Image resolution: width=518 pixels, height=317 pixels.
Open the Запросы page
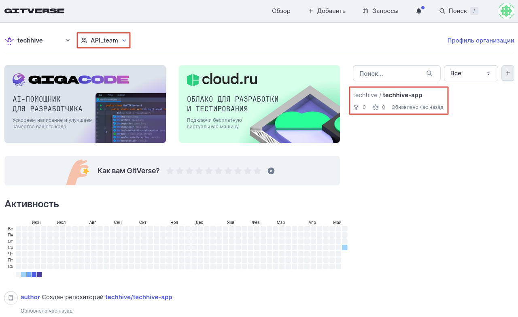[x=381, y=11]
